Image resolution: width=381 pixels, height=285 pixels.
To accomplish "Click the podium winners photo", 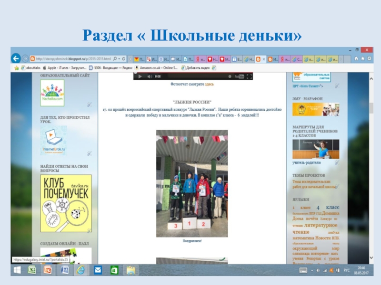I will [x=192, y=183].
